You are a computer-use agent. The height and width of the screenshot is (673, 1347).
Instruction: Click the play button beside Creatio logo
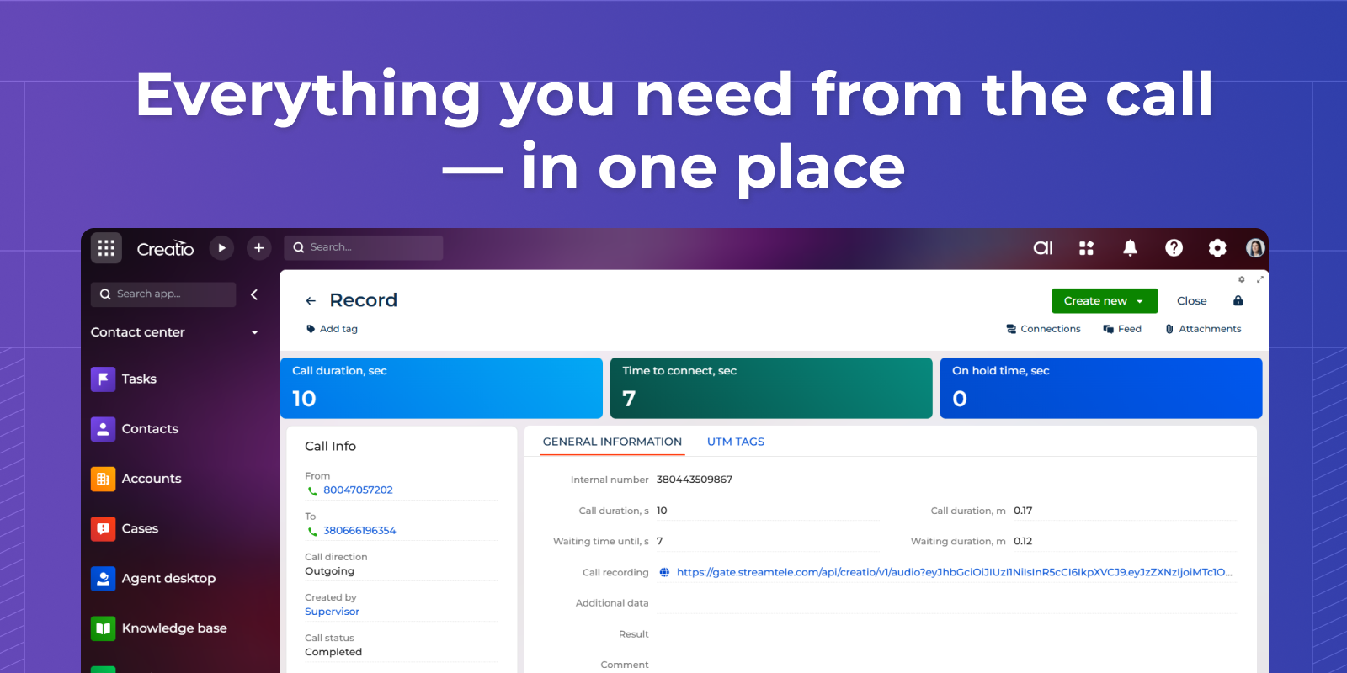coord(221,248)
